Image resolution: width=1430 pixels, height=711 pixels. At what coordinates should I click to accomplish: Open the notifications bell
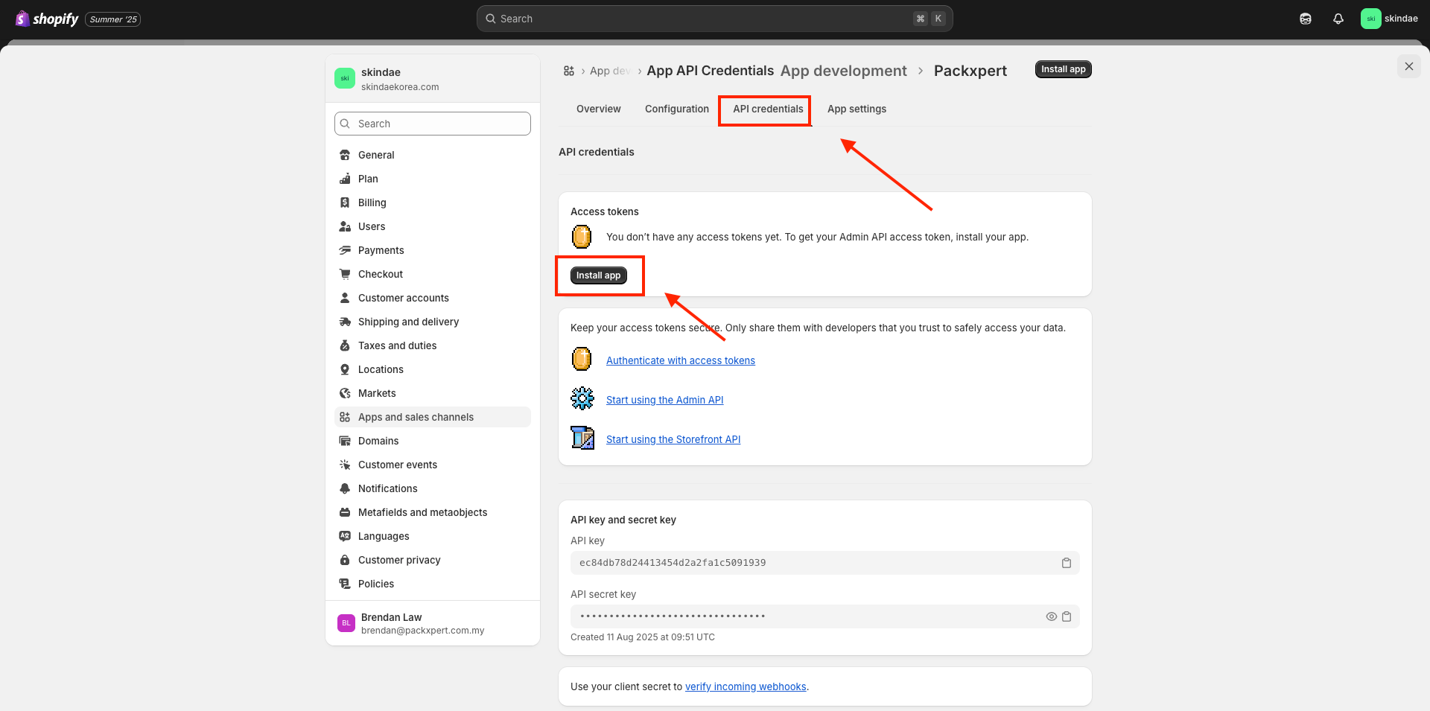(1338, 19)
